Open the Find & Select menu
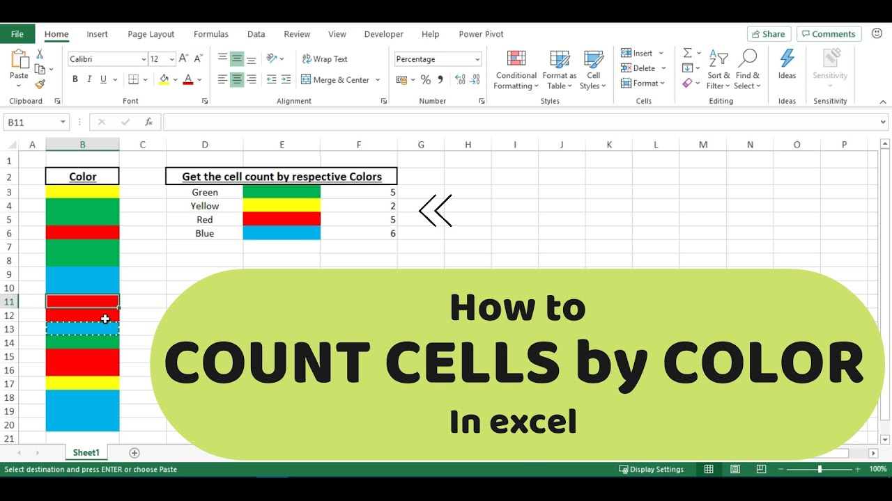 pos(748,70)
